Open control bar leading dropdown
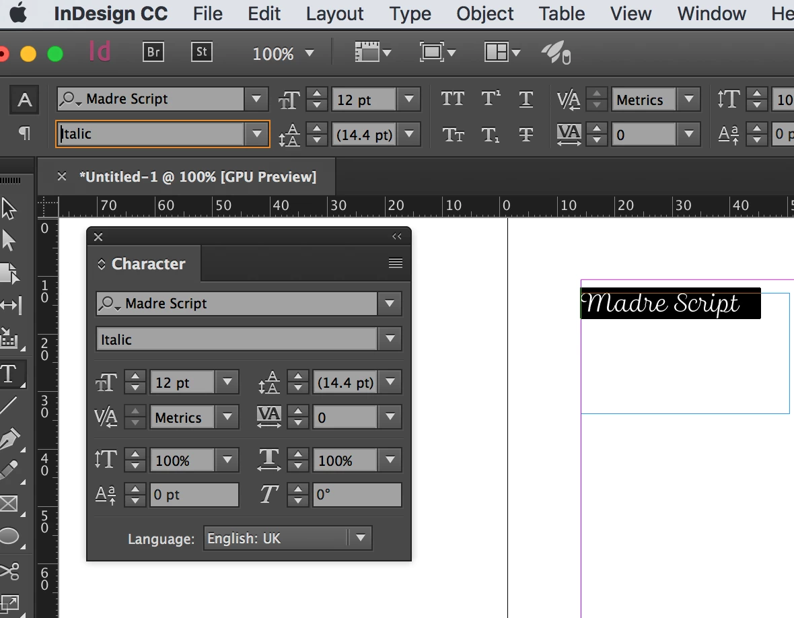The image size is (794, 618). pyautogui.click(x=409, y=134)
